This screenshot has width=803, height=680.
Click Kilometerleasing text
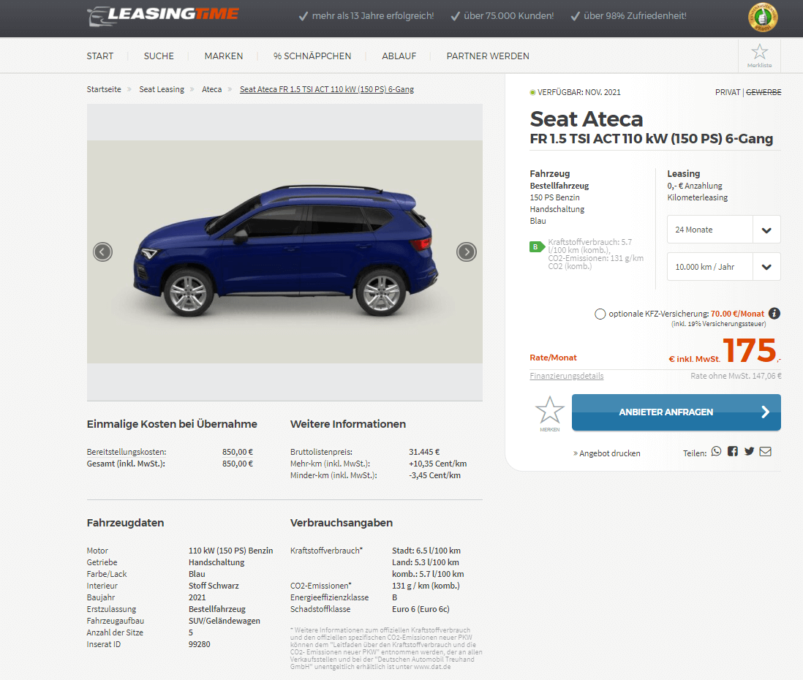(698, 197)
